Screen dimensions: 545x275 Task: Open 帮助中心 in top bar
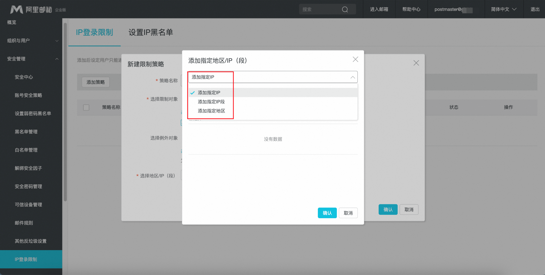coord(411,9)
